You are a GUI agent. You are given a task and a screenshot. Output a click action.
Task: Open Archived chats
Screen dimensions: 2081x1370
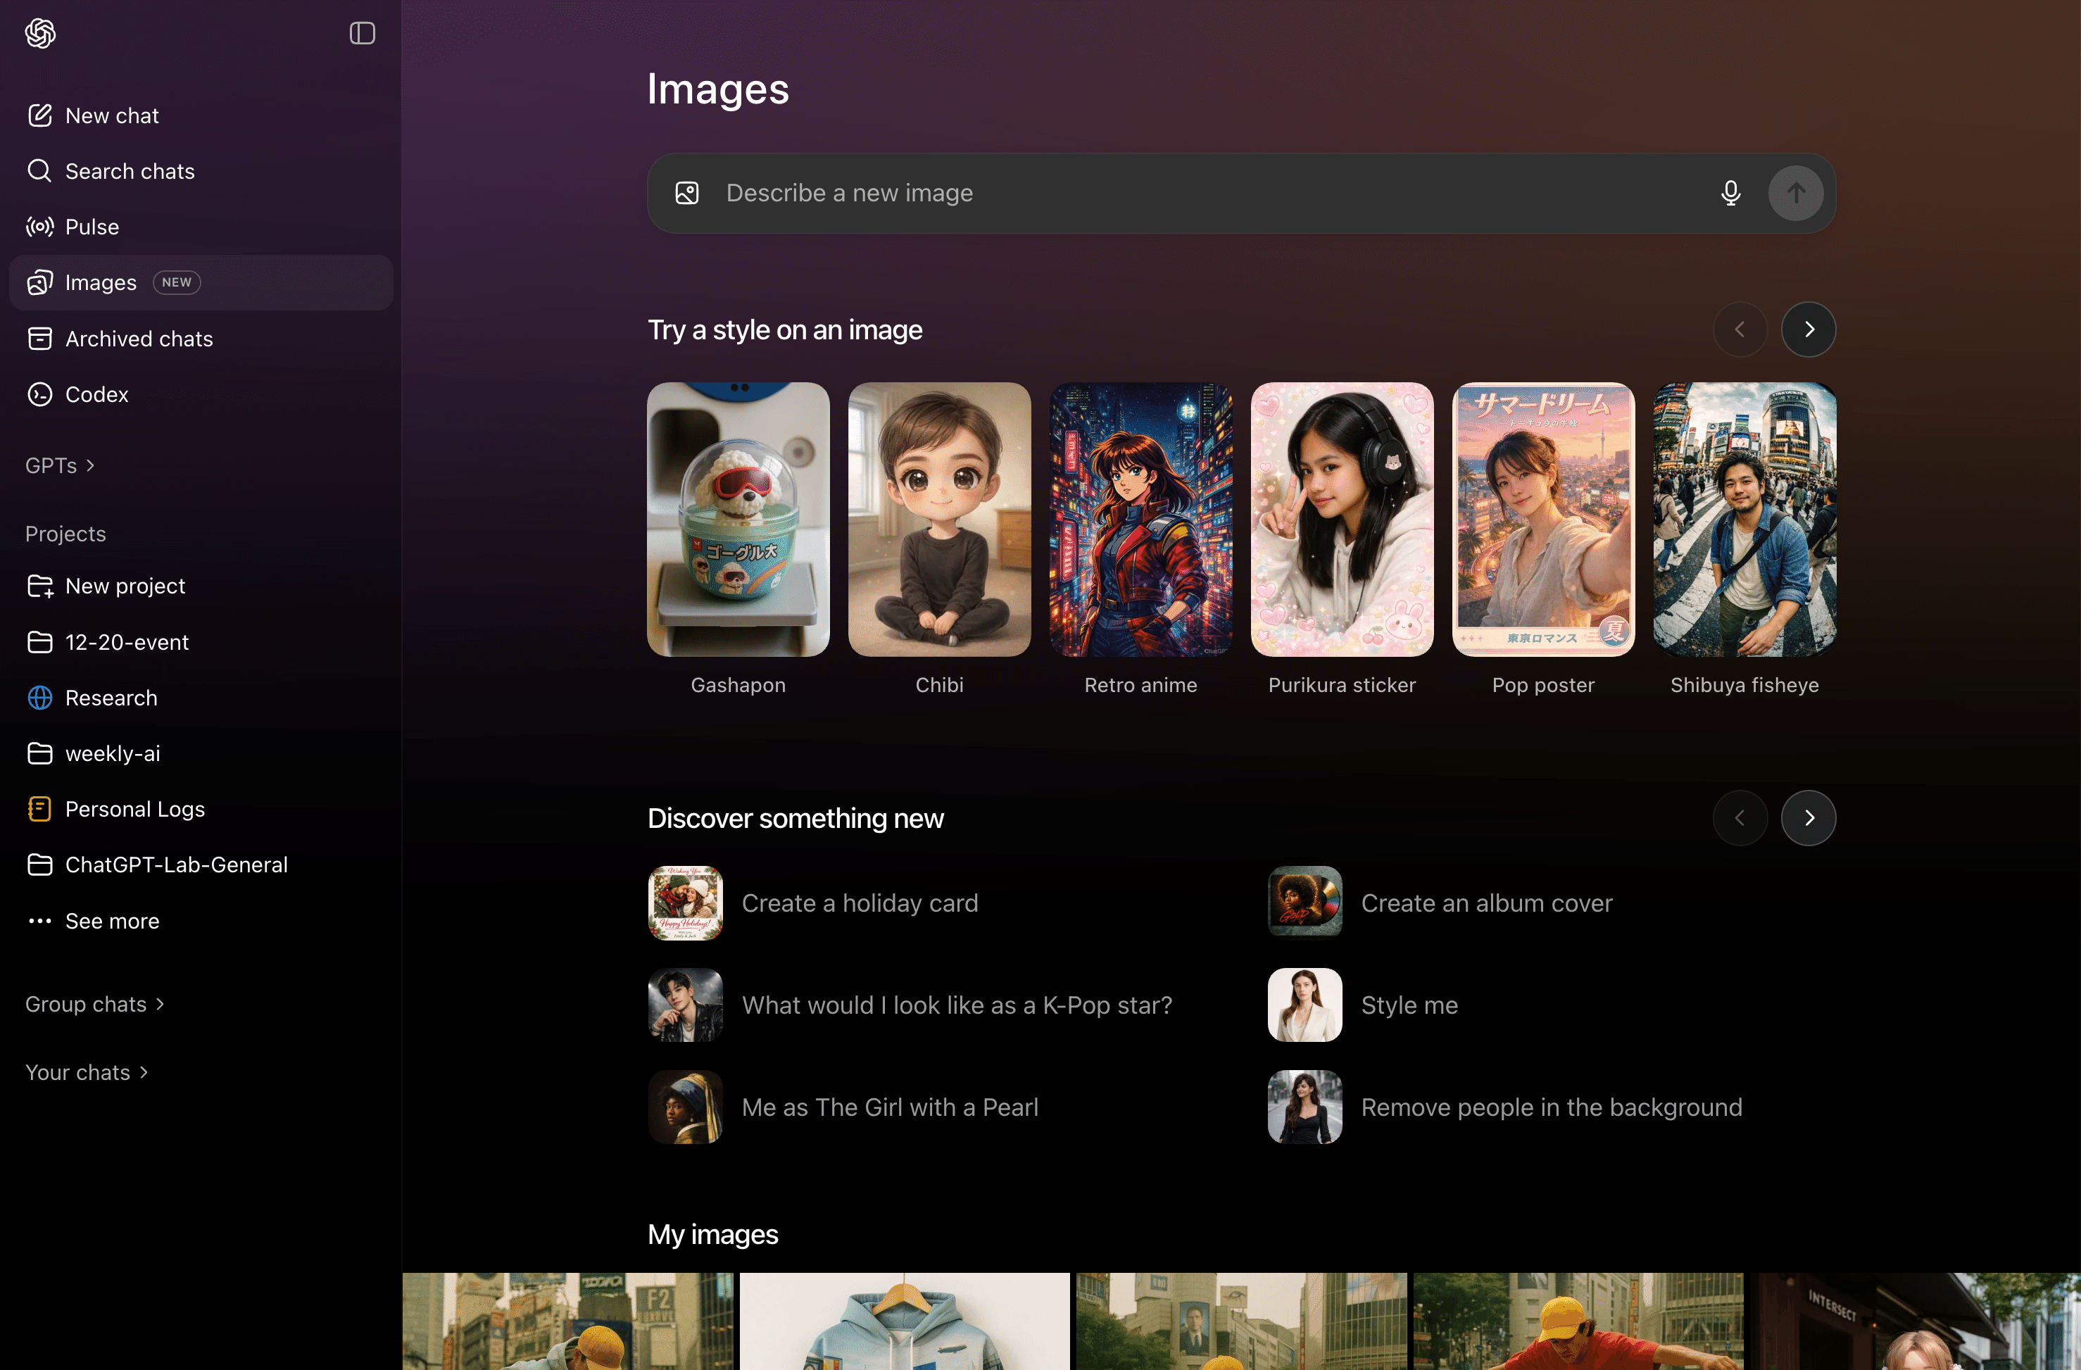point(138,339)
